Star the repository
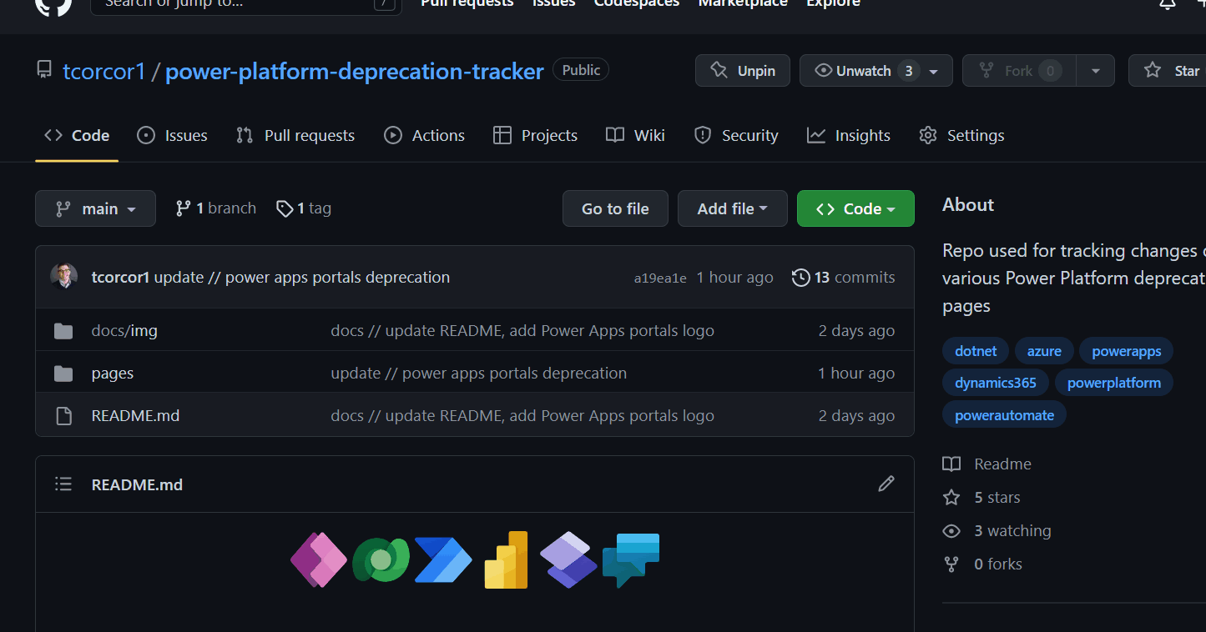Screen dimensions: 1206x632 click(1170, 71)
